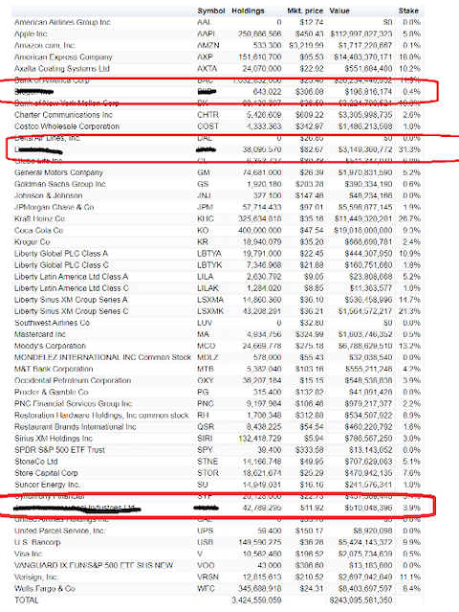Viewport: 459px width, 612px height.
Task: Click the MCO ticker symbol
Action: [207, 346]
